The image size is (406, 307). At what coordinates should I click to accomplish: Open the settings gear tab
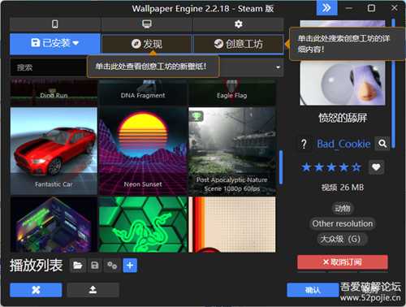pyautogui.click(x=238, y=24)
